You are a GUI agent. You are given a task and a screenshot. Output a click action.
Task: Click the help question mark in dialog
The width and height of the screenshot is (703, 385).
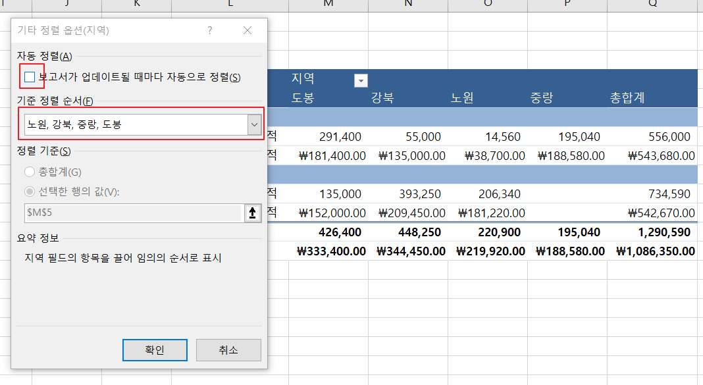click(x=210, y=30)
